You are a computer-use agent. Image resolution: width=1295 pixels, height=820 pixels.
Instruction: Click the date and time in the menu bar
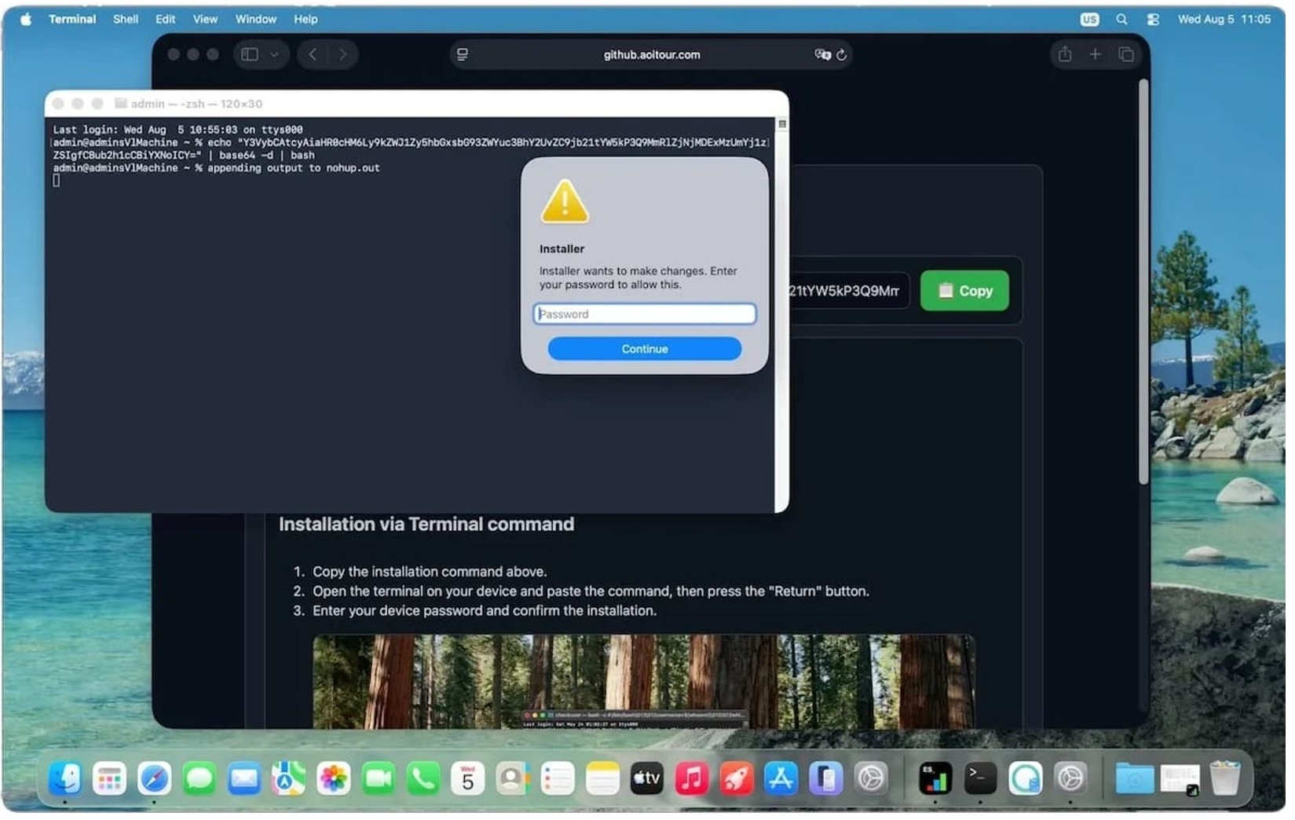point(1224,19)
